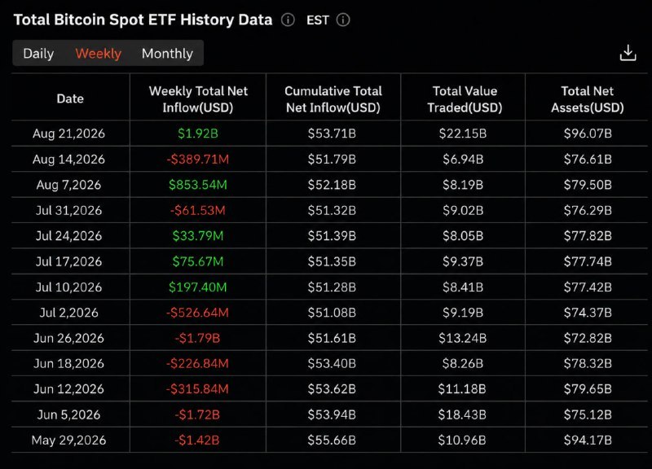
Task: Click the Date column header
Action: [x=70, y=99]
